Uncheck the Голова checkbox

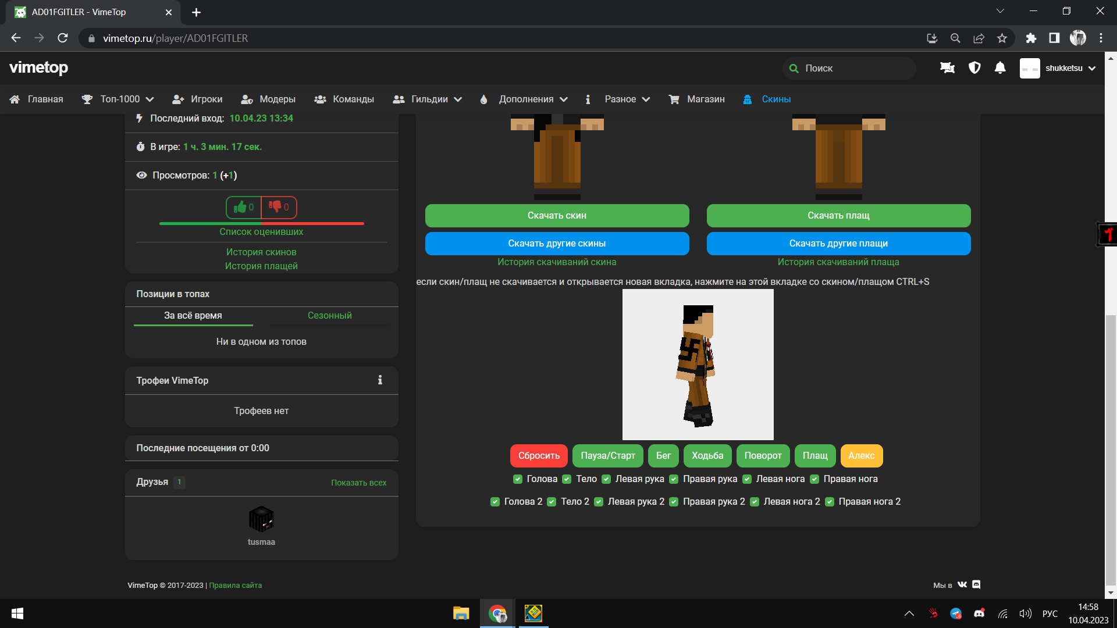point(518,479)
